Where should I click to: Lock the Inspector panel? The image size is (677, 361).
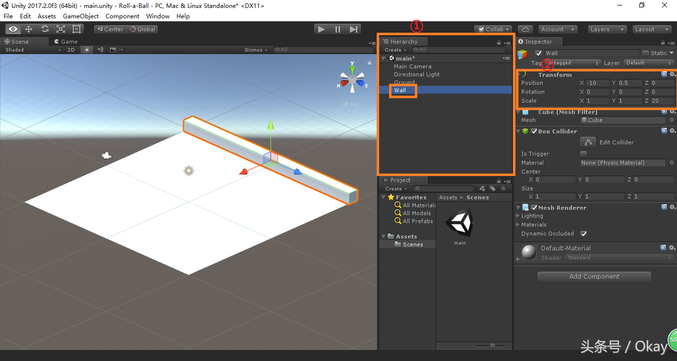click(x=663, y=43)
